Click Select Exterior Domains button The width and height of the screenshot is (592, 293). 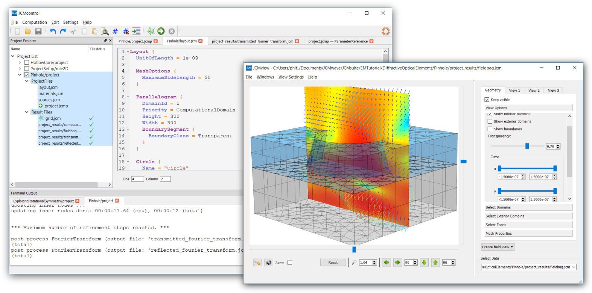coord(528,216)
